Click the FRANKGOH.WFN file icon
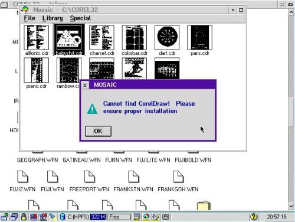Viewport: 295px width, 222px height. click(x=178, y=177)
